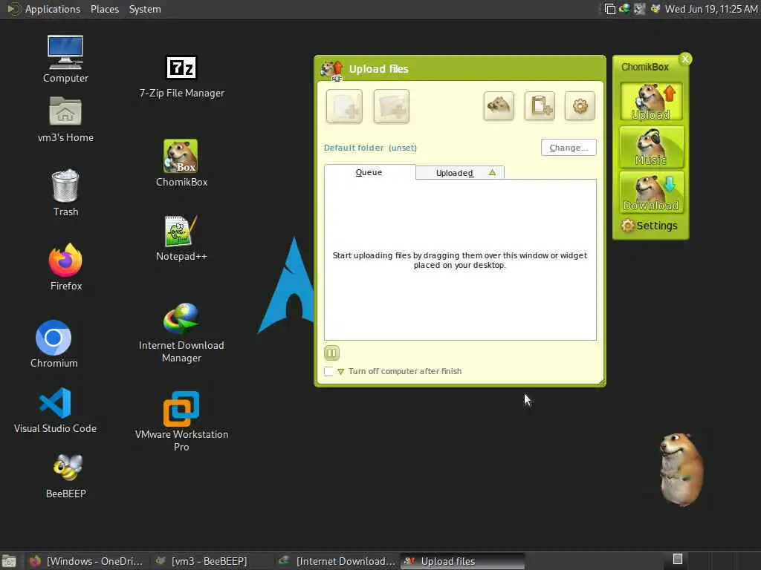This screenshot has height=570, width=761.
Task: Click the BeeBEEP tray icon
Action: (655, 9)
